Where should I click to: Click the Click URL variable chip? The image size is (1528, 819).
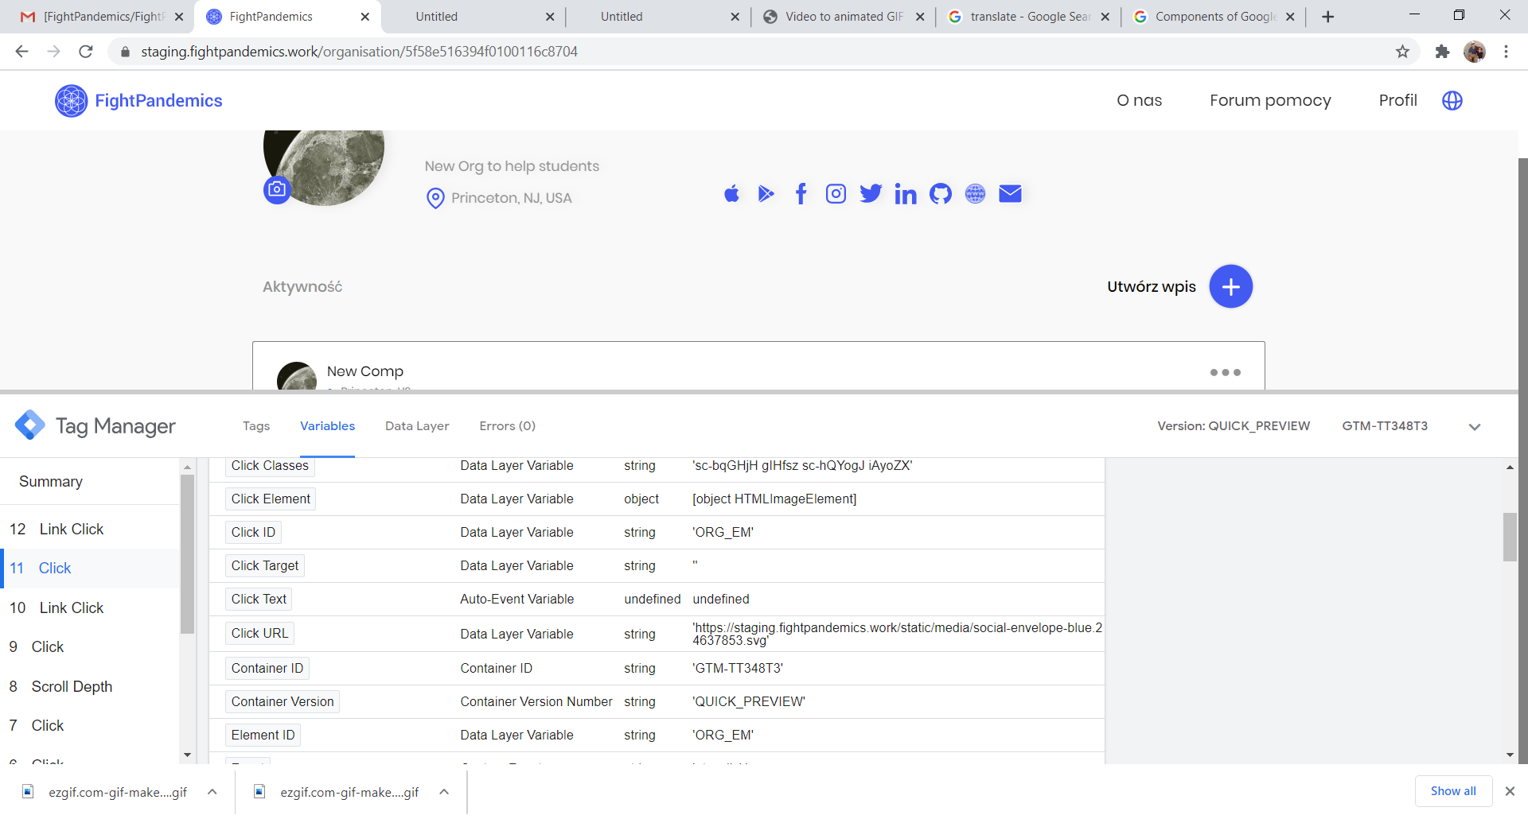pyautogui.click(x=259, y=634)
